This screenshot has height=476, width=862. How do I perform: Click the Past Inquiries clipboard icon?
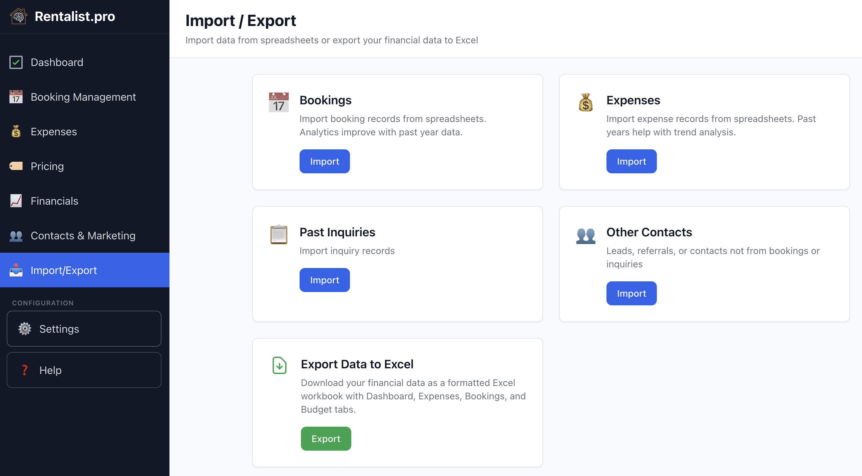tap(279, 235)
